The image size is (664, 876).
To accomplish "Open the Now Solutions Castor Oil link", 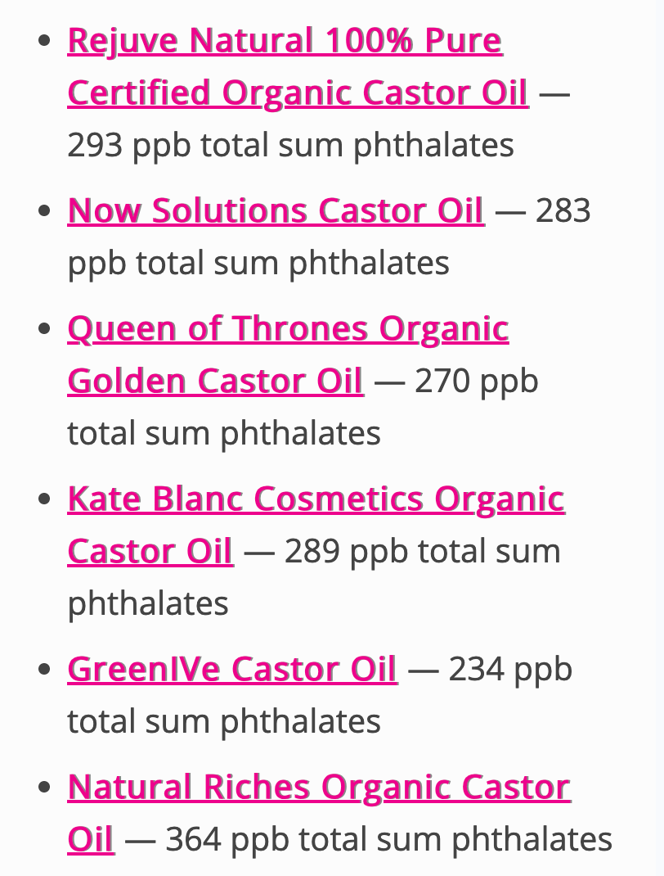I will [276, 210].
